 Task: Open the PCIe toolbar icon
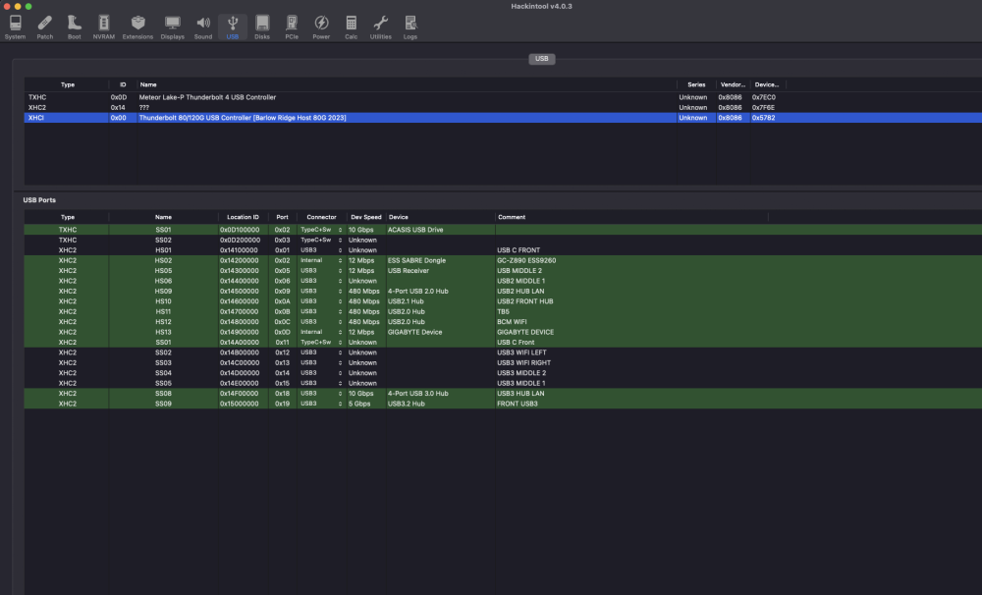click(x=292, y=27)
